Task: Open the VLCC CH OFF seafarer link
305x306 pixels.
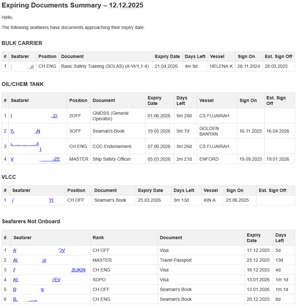Action: click(33, 200)
